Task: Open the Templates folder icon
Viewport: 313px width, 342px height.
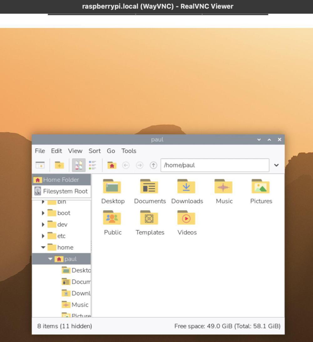Action: [x=149, y=218]
